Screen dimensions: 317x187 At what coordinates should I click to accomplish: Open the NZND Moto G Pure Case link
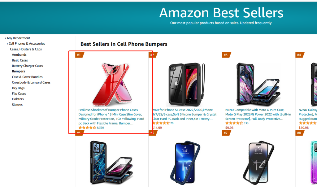click(x=258, y=114)
